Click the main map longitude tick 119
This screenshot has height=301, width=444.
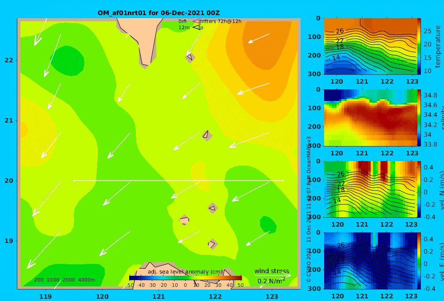point(45,297)
